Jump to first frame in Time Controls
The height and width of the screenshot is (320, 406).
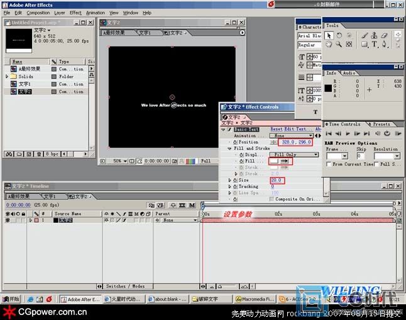(329, 134)
